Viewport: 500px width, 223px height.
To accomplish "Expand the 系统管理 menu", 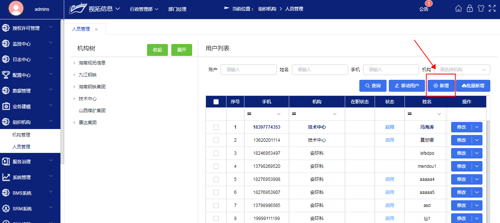I will (51, 176).
